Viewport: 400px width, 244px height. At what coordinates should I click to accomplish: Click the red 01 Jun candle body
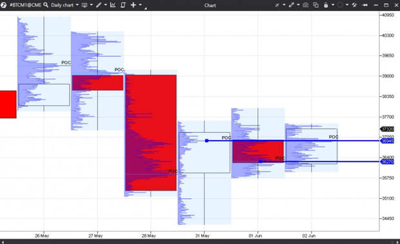tap(258, 152)
